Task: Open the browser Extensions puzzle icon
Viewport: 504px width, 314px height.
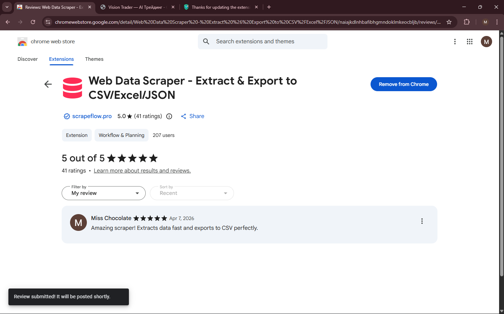Action: (x=467, y=22)
